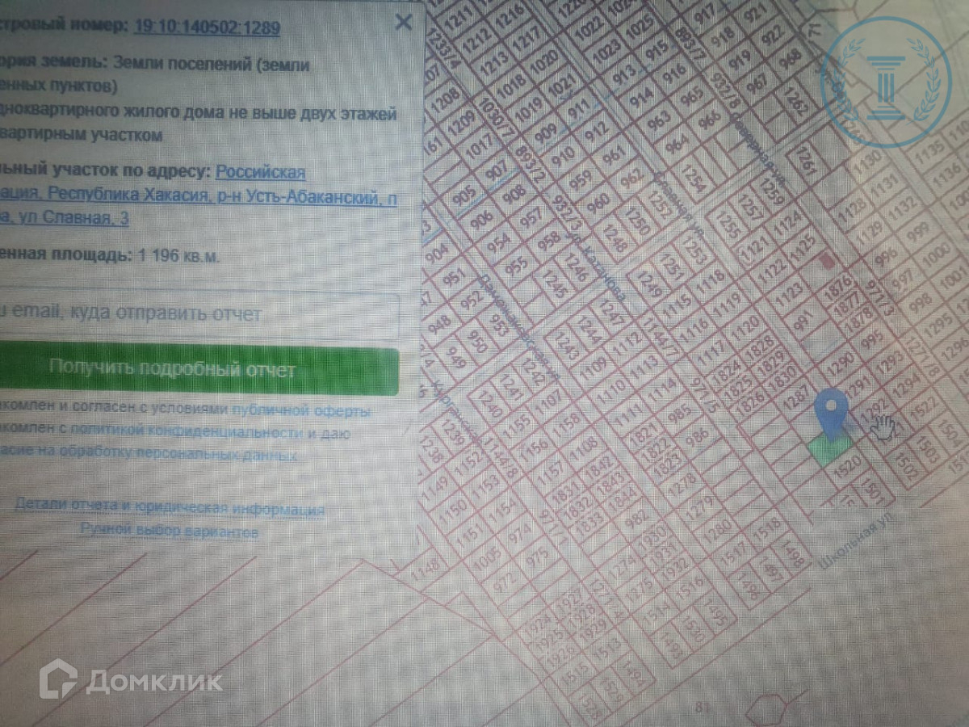Close the parcel info popup
969x727 pixels.
403,22
